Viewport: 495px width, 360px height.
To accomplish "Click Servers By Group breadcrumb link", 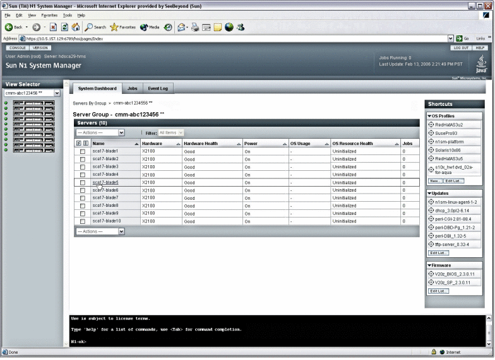I will pos(90,103).
